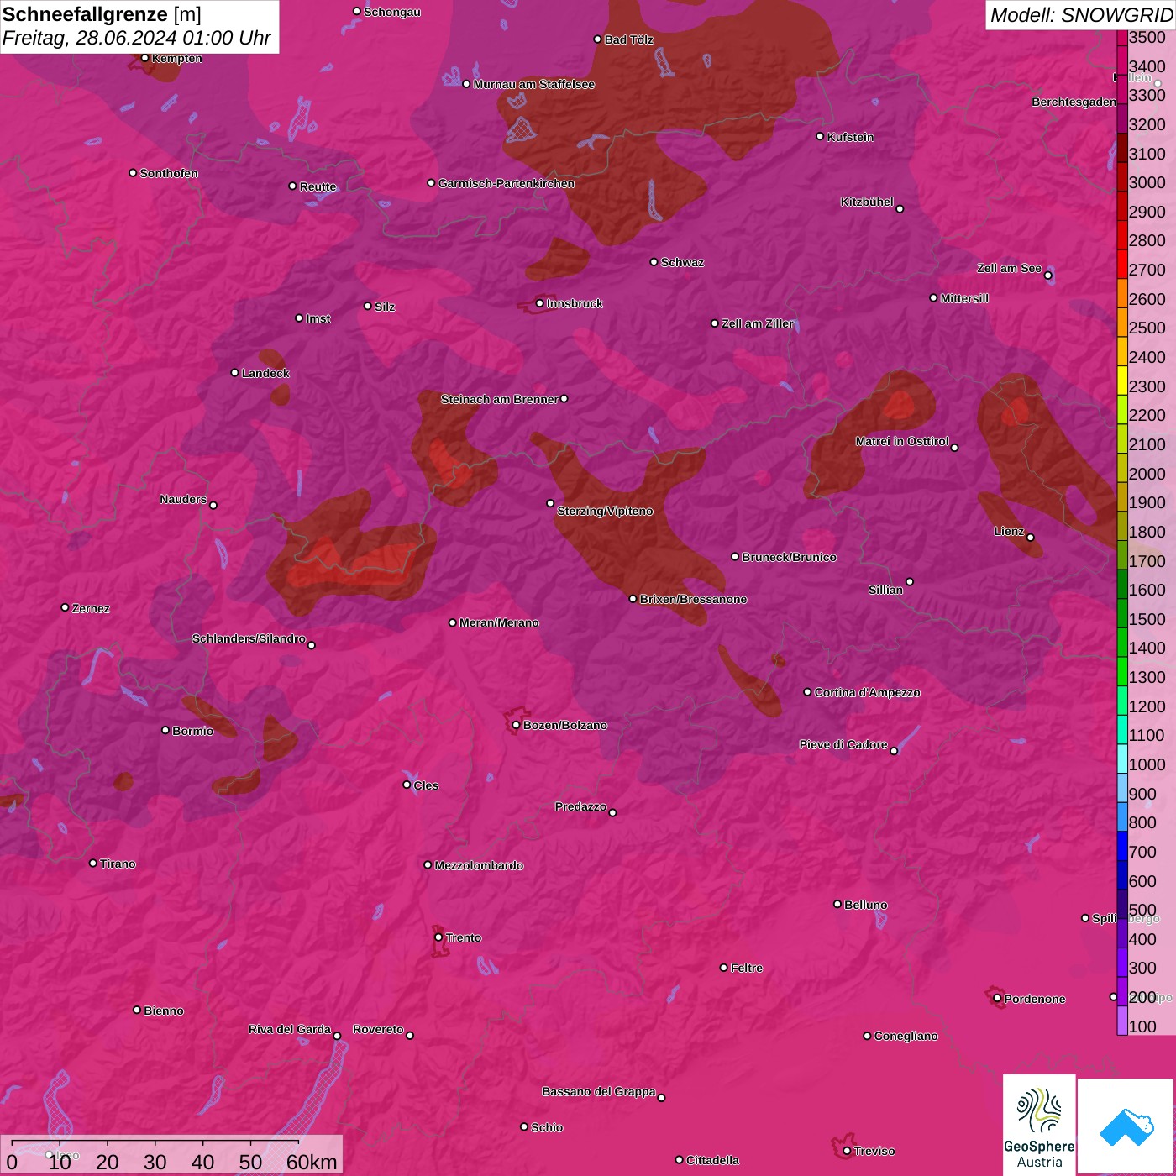The image size is (1176, 1176).
Task: Click the Mittersill label
Action: (x=964, y=298)
